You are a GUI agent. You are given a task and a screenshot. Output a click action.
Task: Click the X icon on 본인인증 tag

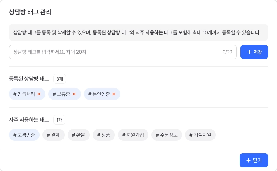(114, 94)
